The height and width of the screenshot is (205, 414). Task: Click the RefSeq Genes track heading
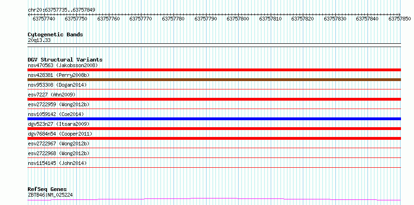pos(47,190)
